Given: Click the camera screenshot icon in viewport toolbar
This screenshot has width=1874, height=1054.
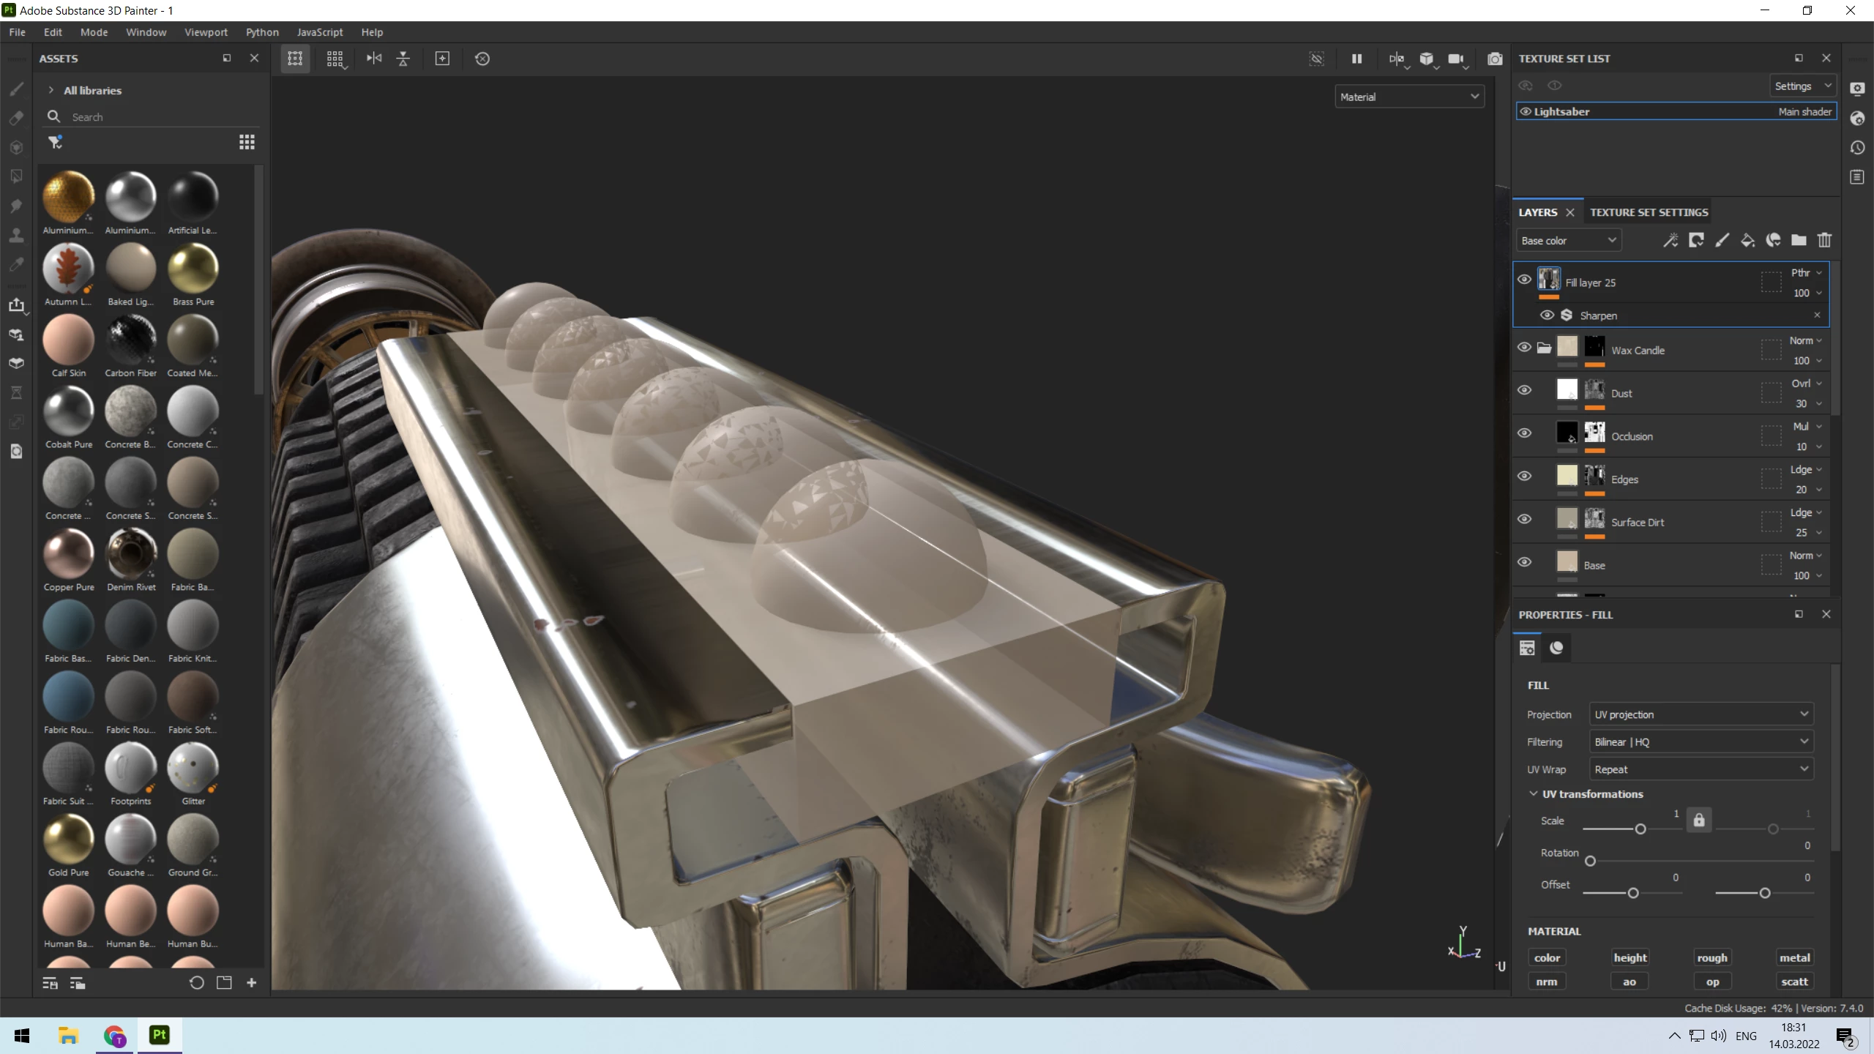Looking at the screenshot, I should pyautogui.click(x=1495, y=59).
